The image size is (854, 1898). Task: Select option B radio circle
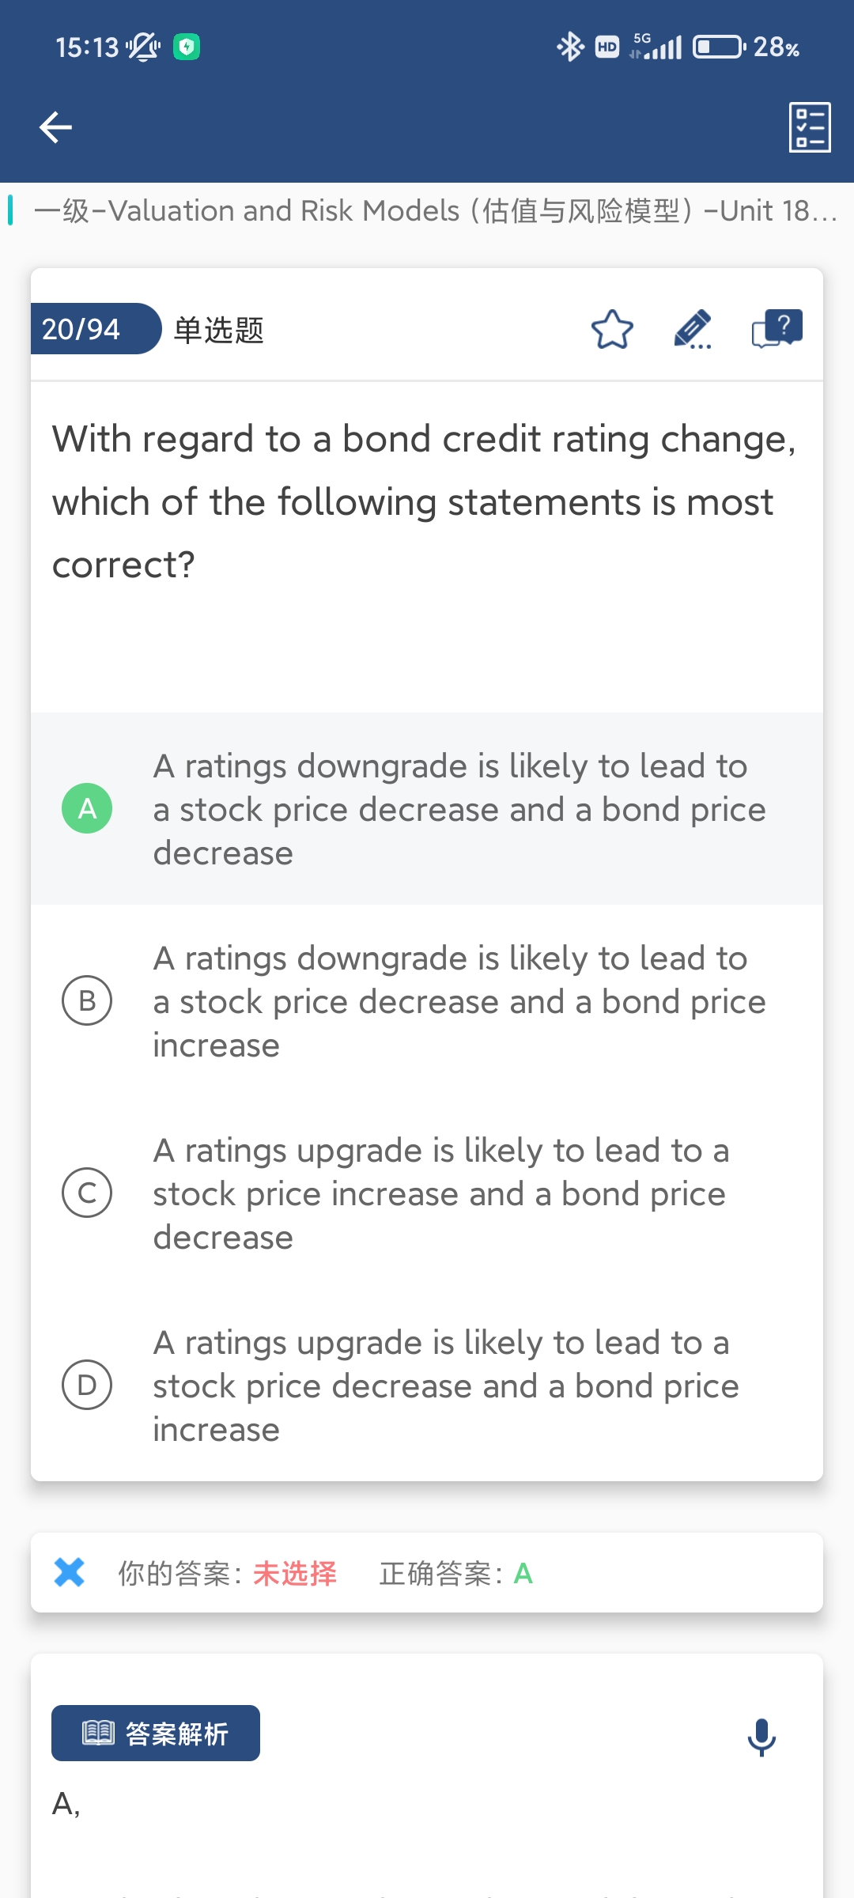pyautogui.click(x=87, y=1000)
